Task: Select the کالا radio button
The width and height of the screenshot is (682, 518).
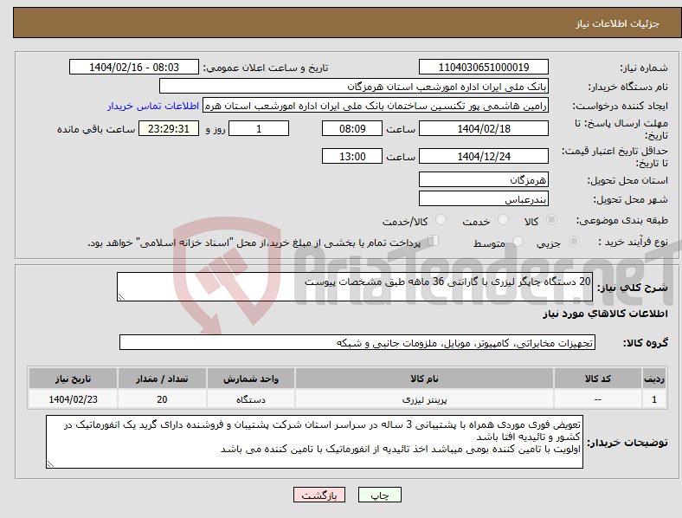Action: 551,220
